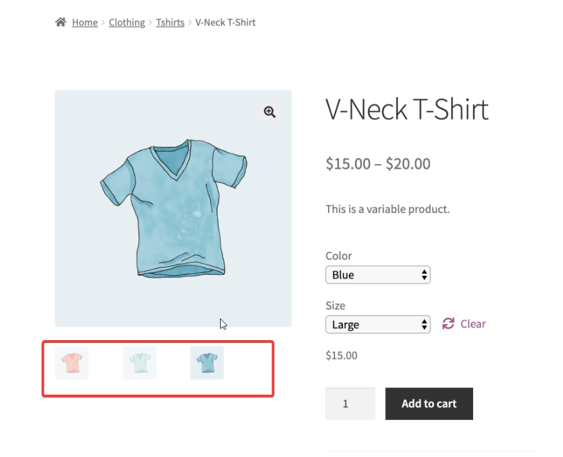
Task: Select the green t-shirt thumbnail
Action: (139, 362)
